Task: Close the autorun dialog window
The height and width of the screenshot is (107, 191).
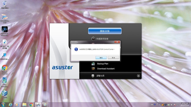Action: click(117, 42)
